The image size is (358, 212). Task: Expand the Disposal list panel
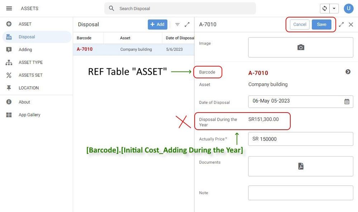coord(187,24)
